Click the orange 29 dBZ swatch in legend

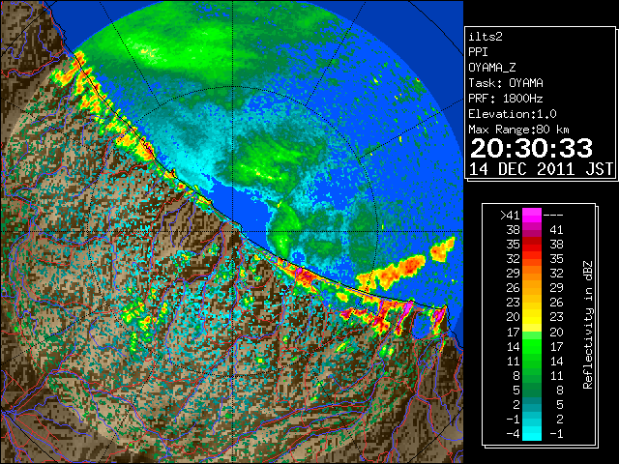pos(532,274)
